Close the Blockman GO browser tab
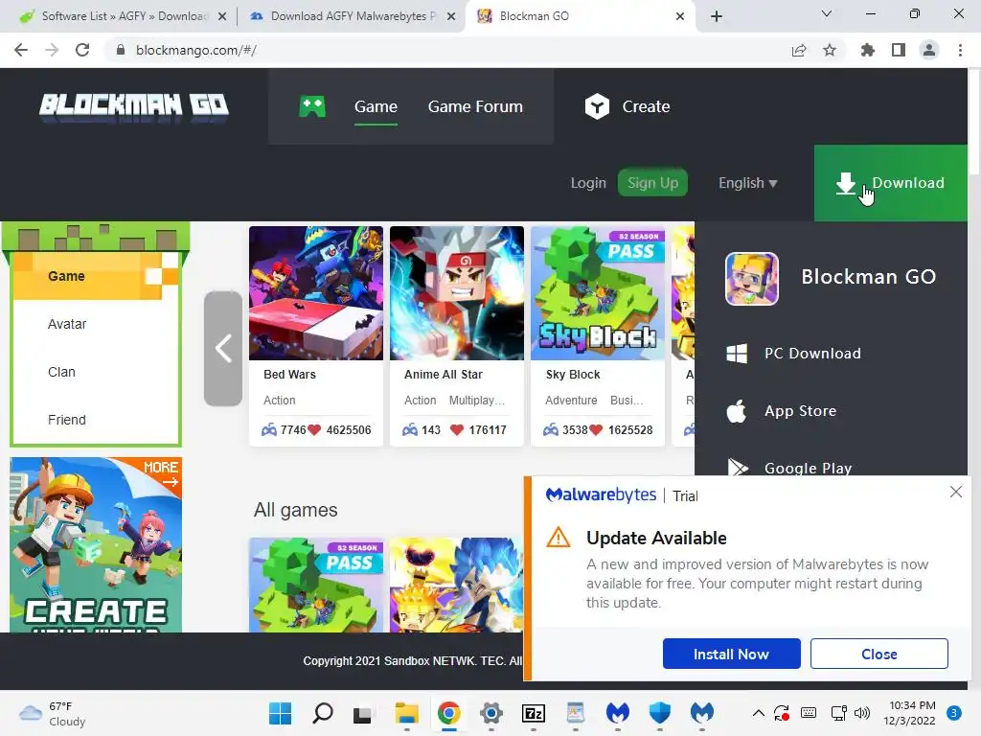Image resolution: width=981 pixels, height=736 pixels. point(680,16)
